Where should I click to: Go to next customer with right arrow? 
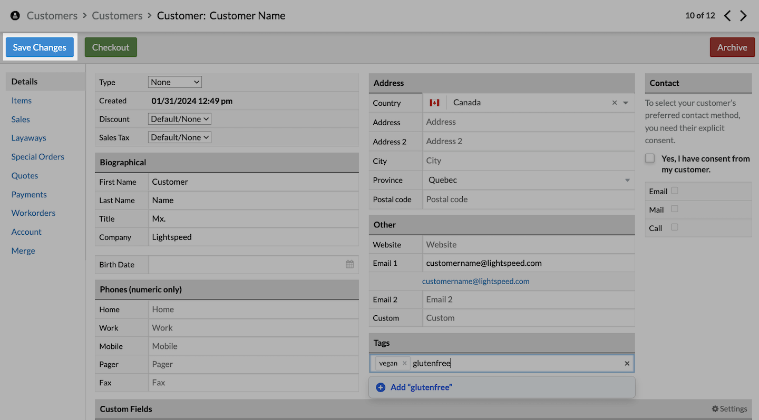click(744, 16)
